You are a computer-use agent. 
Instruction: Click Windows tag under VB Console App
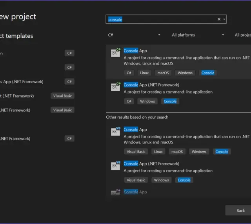[x=199, y=151]
